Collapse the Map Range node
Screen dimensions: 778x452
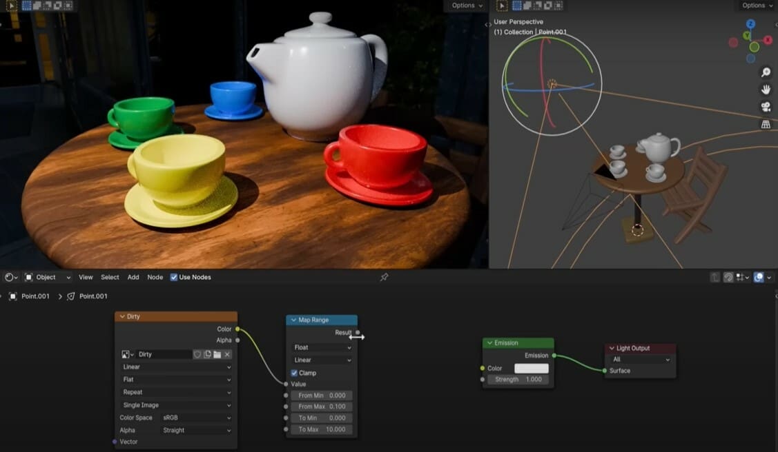click(293, 320)
